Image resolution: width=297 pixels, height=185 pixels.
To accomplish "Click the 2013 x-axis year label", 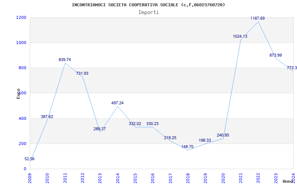I will click(100, 178).
